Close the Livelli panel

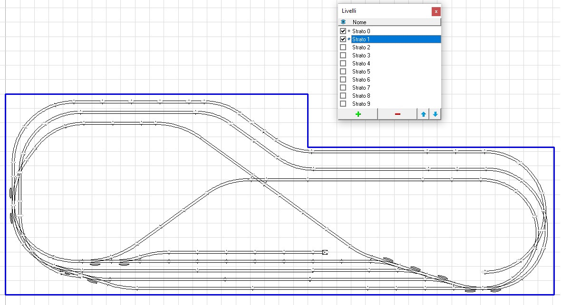tap(435, 11)
